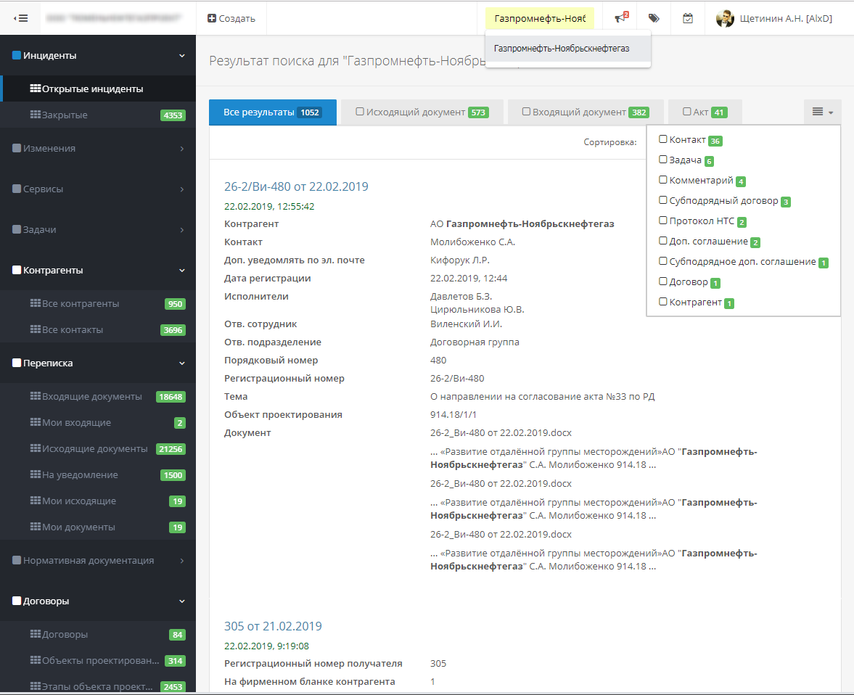Expand the Нормативная документация chevron
The width and height of the screenshot is (854, 695).
tap(182, 561)
